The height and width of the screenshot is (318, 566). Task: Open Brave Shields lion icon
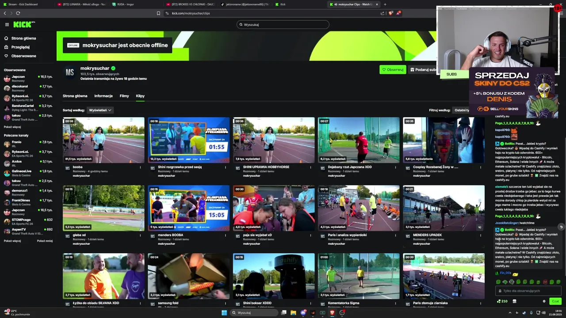tap(390, 13)
